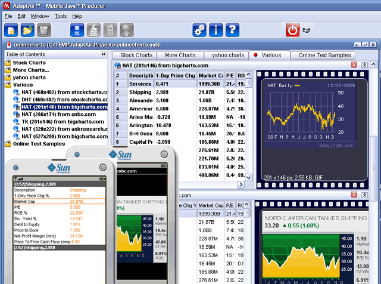
Task: Expand the Online Text Samples tree folder
Action: point(8,144)
